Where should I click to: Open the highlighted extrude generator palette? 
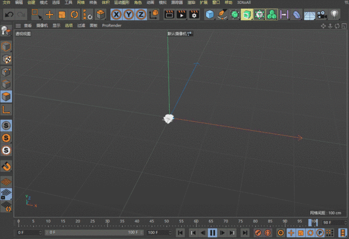pyautogui.click(x=247, y=15)
